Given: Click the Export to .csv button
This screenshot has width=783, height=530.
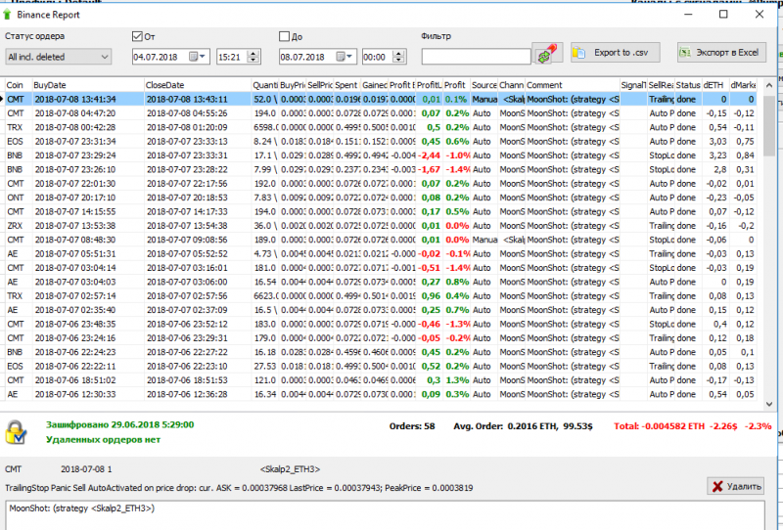Looking at the screenshot, I should coord(616,53).
